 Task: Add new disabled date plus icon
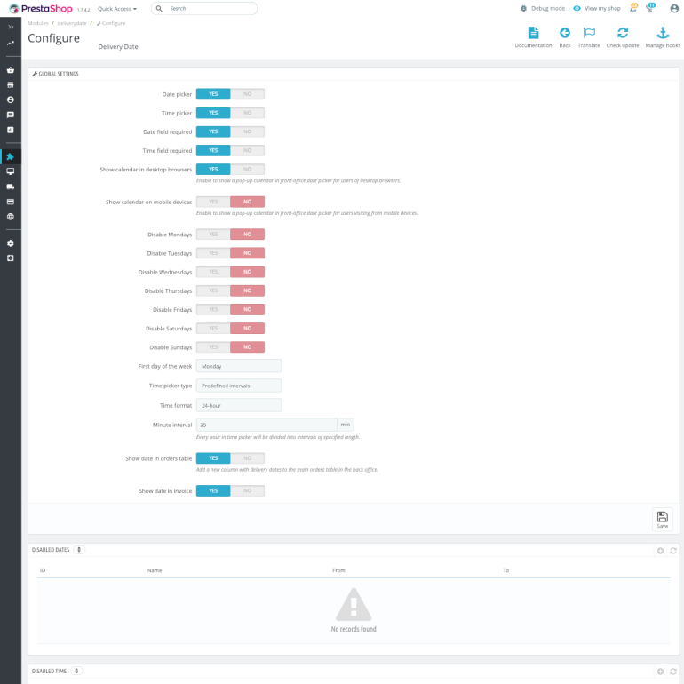coord(660,551)
